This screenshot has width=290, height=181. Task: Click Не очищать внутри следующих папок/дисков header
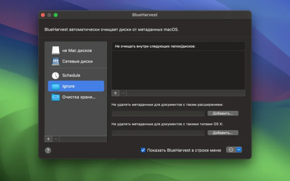[x=155, y=46]
